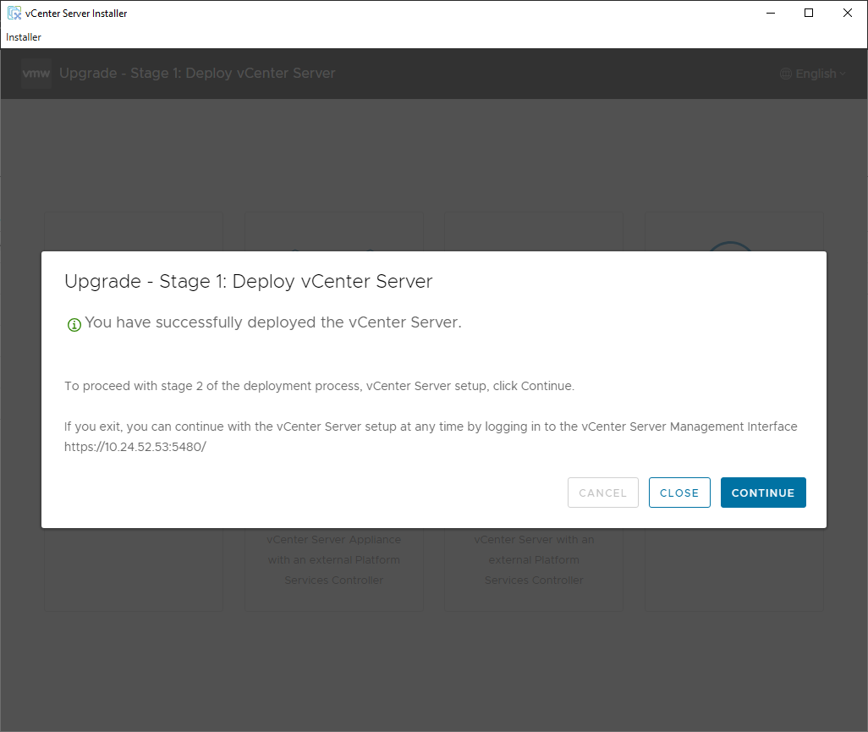
Task: Minimize the vCenter Server Installer window
Action: (771, 13)
